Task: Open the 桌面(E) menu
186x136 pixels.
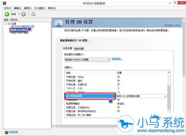Action: coord(28,8)
